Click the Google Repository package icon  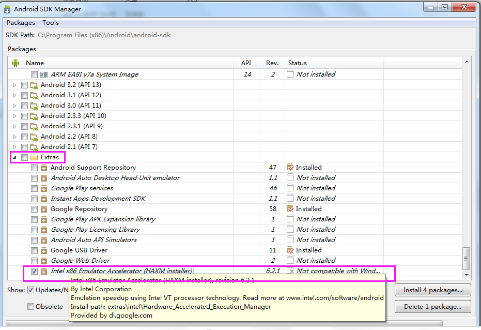point(44,209)
